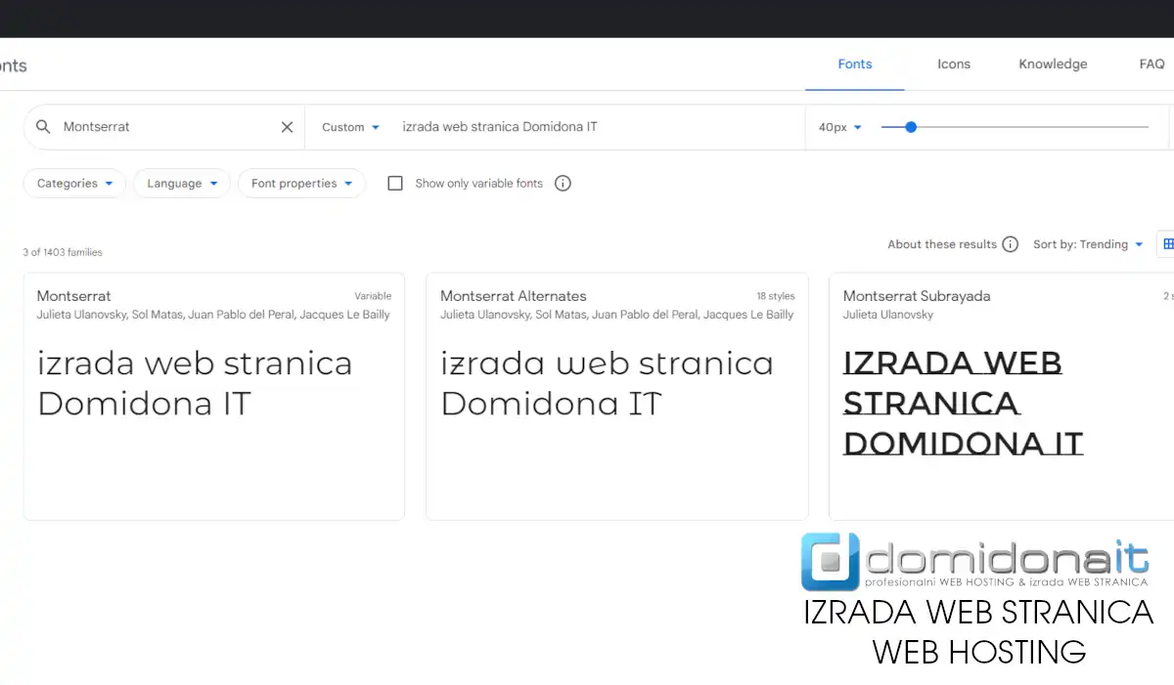Switch to grid view icon

click(x=1167, y=244)
